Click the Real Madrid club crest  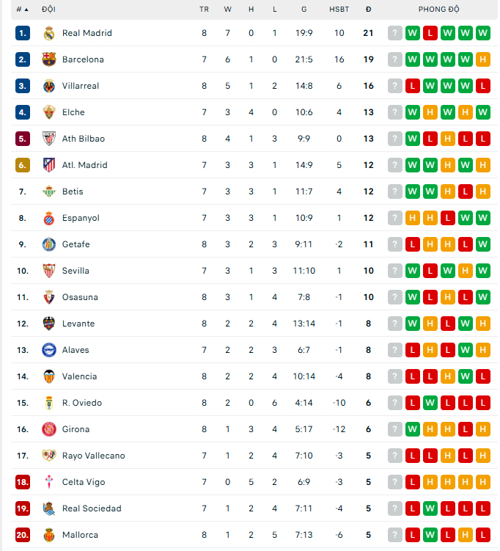click(x=49, y=33)
